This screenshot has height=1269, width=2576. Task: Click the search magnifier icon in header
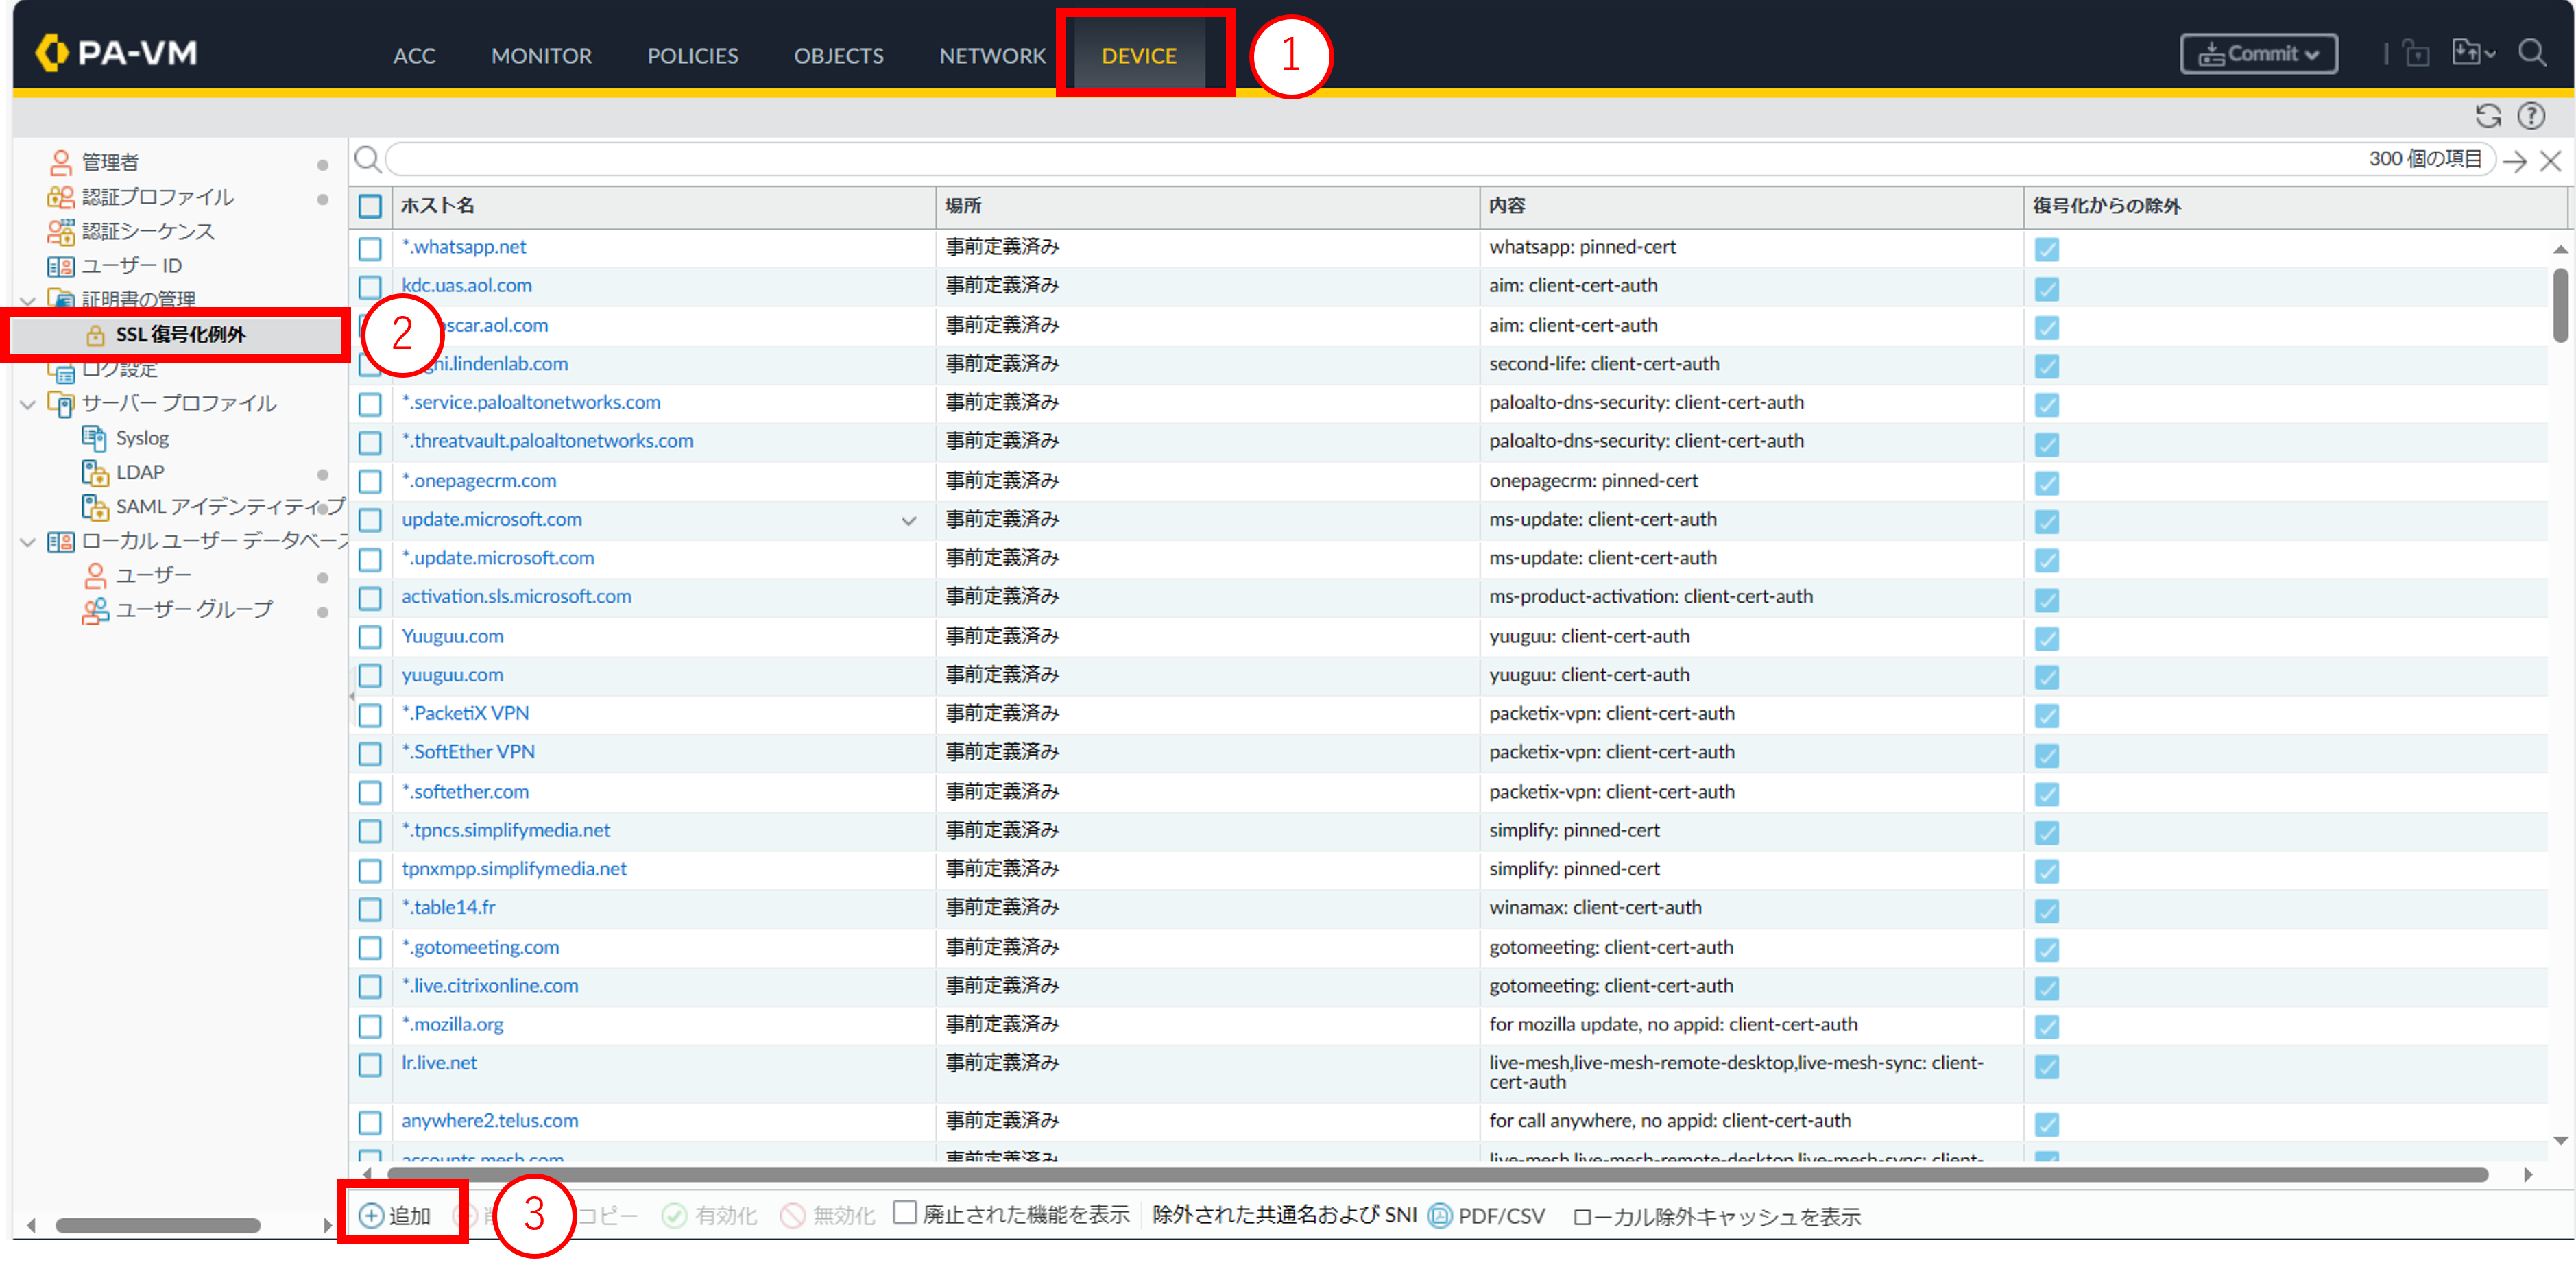[x=2531, y=53]
